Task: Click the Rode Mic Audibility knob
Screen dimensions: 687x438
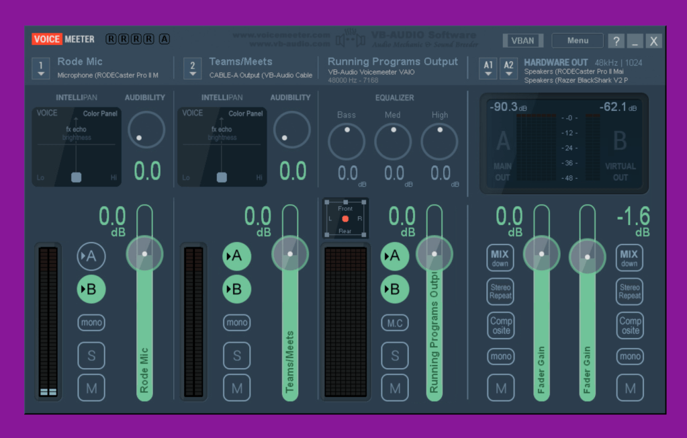Action: 146,130
